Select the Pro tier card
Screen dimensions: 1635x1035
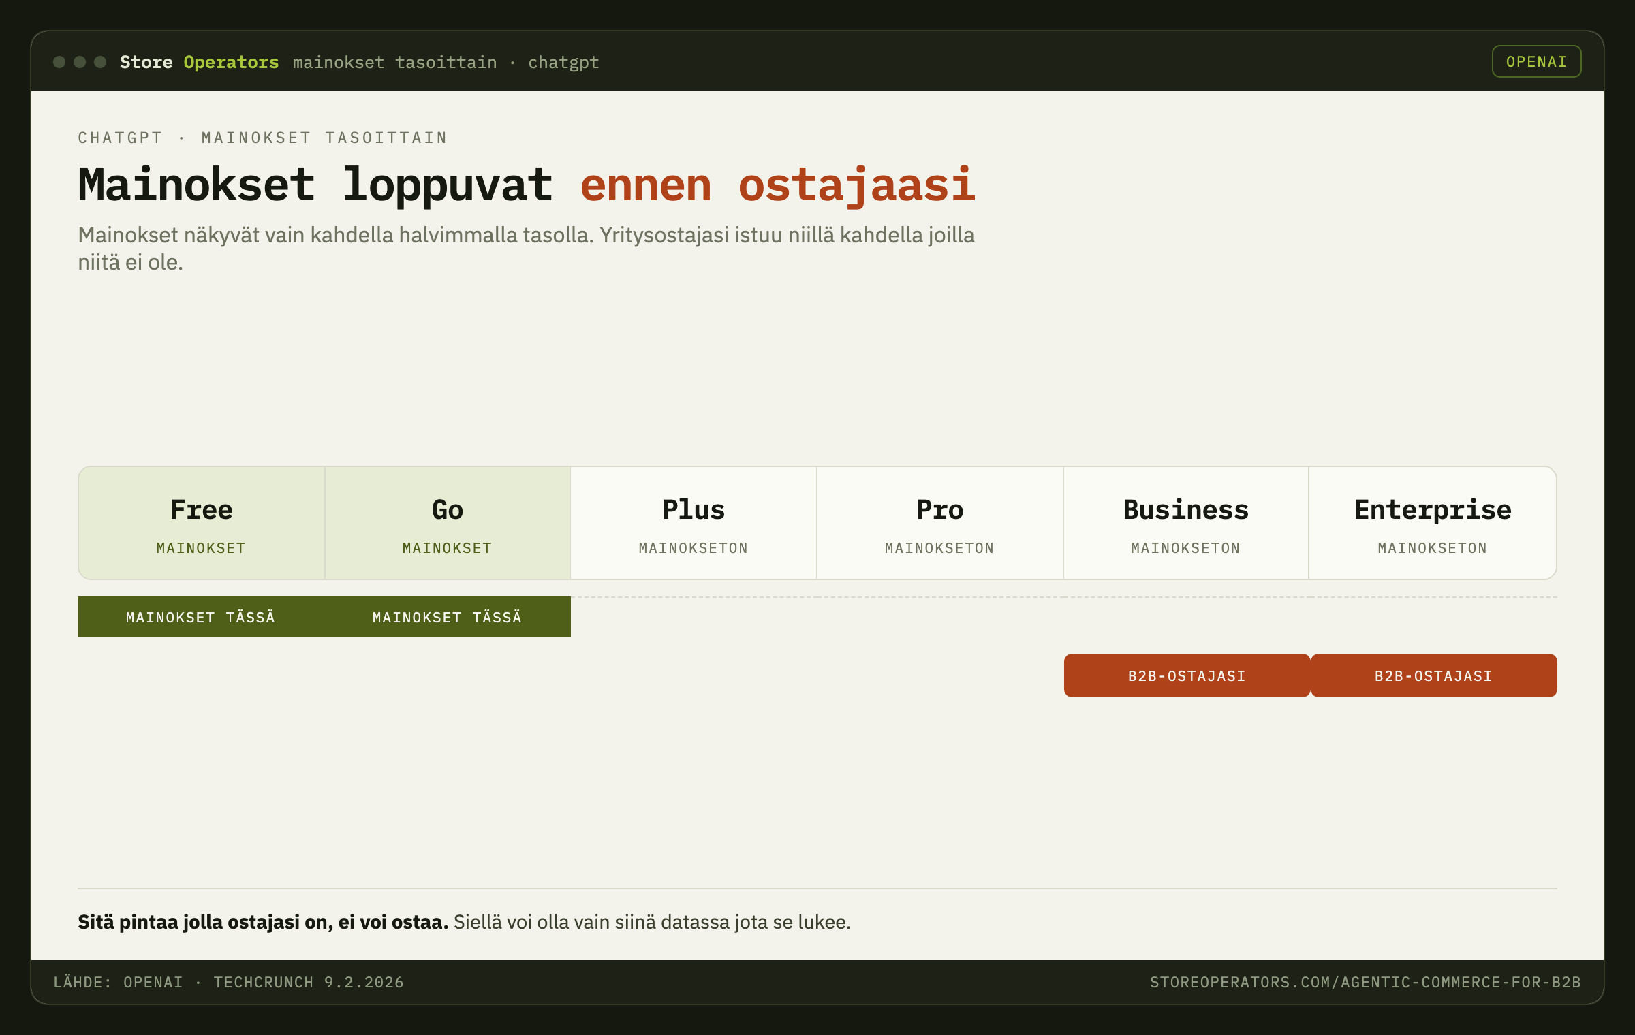[940, 523]
